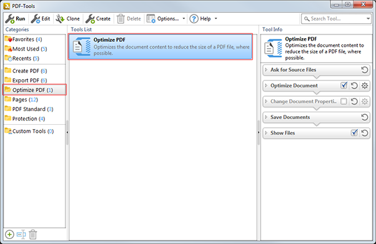Reset Save Documents step

click(365, 117)
